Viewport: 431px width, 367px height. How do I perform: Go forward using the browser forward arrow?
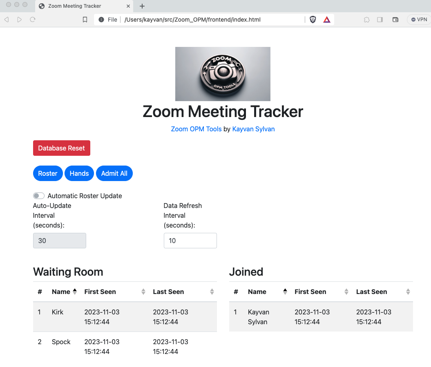(19, 20)
